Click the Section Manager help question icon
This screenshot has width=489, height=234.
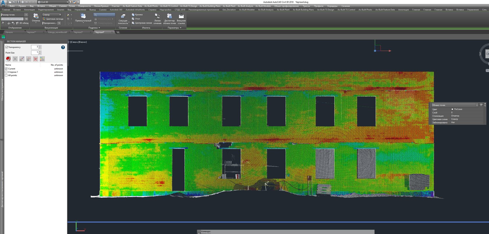[63, 47]
